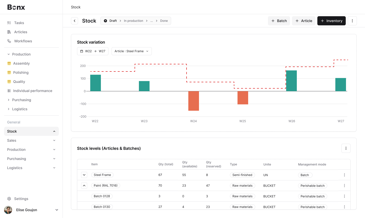
Task: Click the Bonx logo
Action: point(16,7)
